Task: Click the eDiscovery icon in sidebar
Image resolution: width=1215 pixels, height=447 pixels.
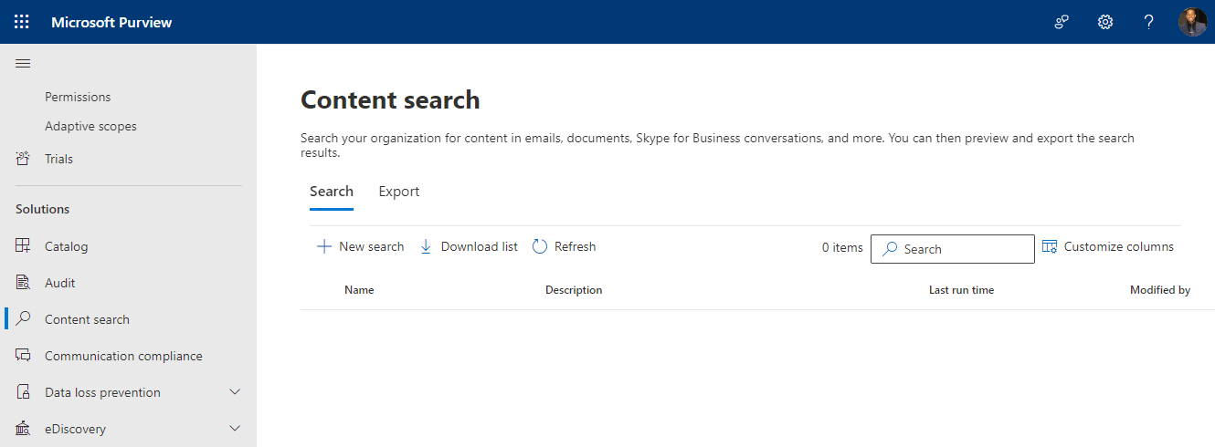Action: point(23,429)
